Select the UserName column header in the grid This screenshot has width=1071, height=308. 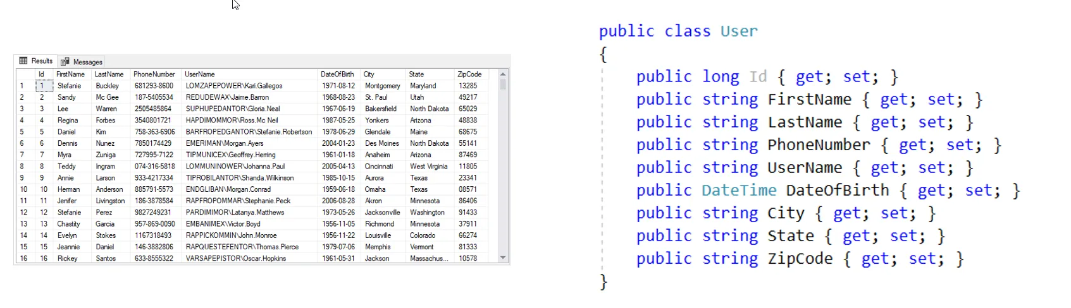pos(250,74)
